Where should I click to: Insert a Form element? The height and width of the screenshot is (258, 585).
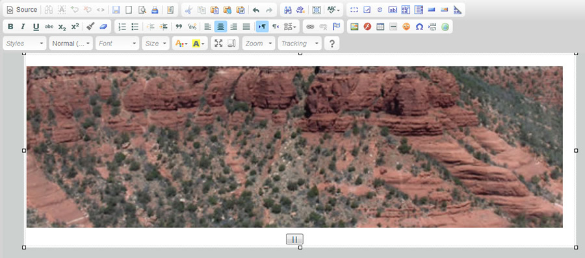pos(354,10)
